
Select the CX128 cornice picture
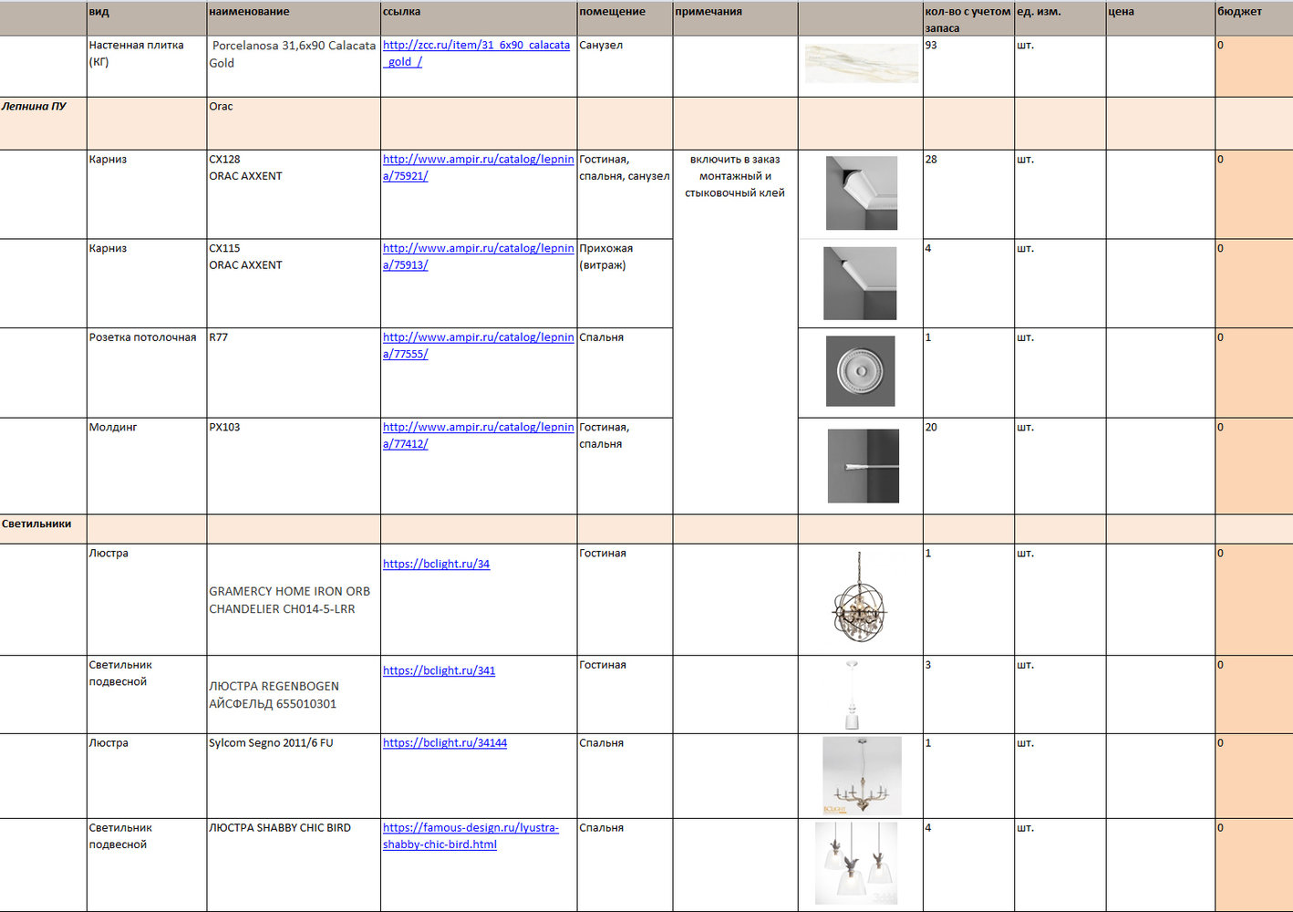coord(861,193)
